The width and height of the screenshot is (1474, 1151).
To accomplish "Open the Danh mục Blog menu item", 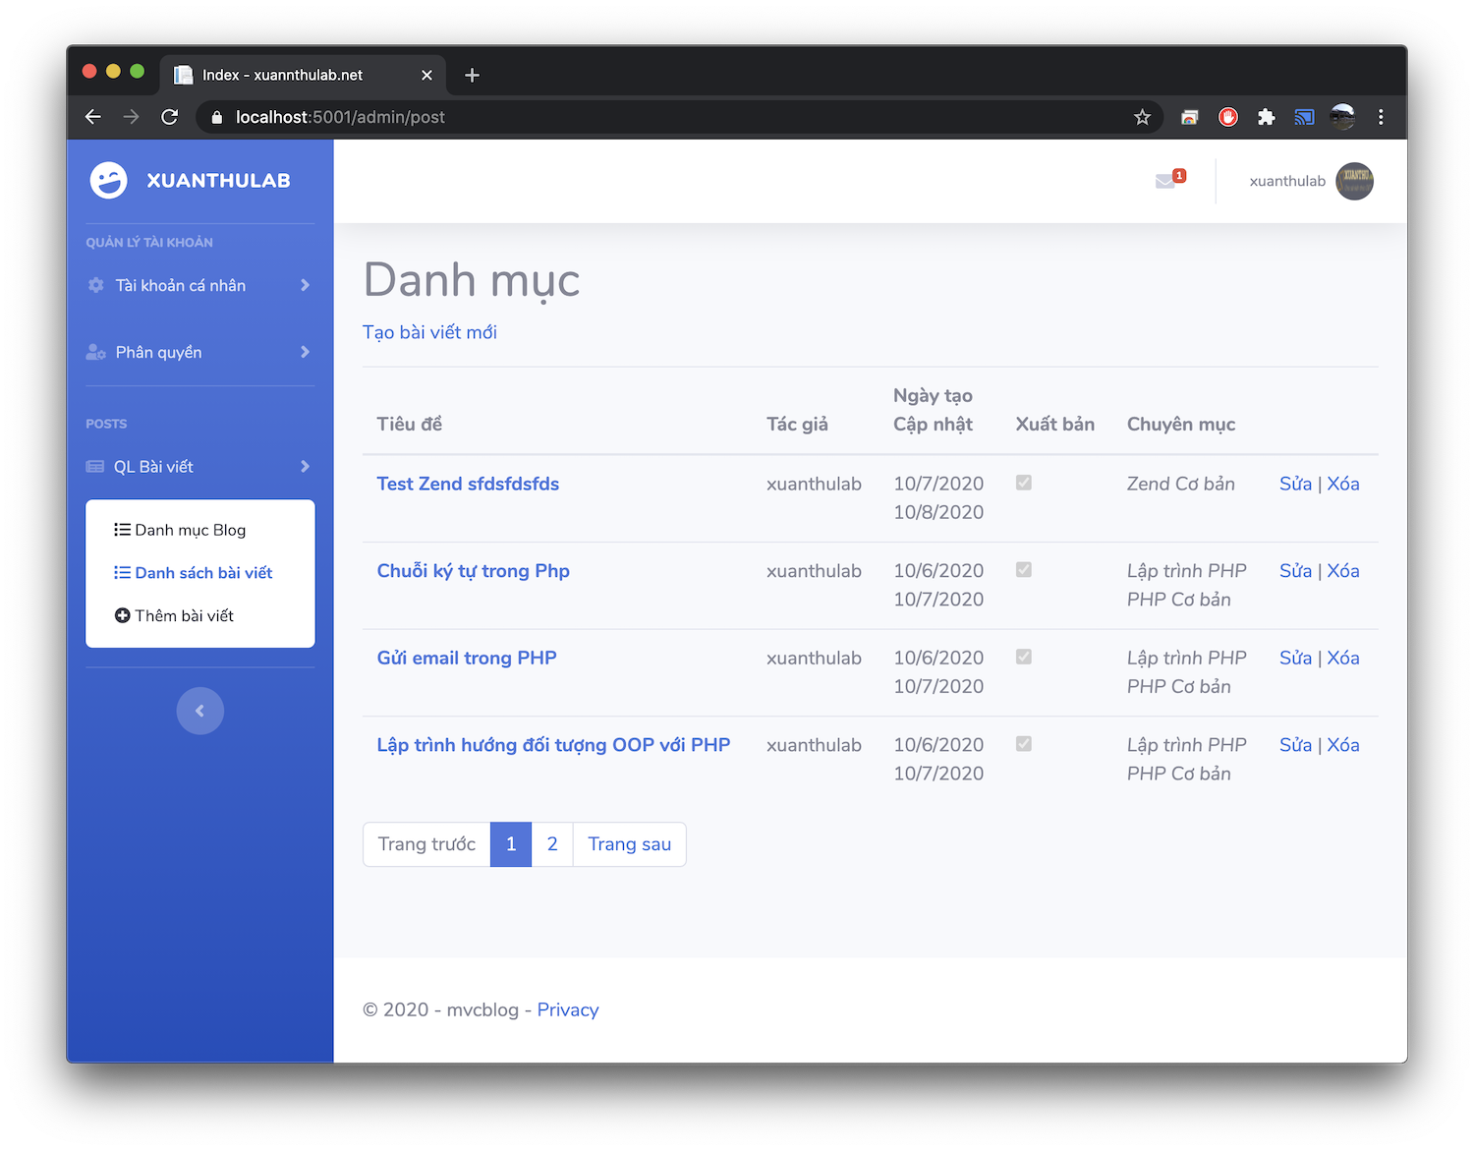I will pyautogui.click(x=180, y=530).
